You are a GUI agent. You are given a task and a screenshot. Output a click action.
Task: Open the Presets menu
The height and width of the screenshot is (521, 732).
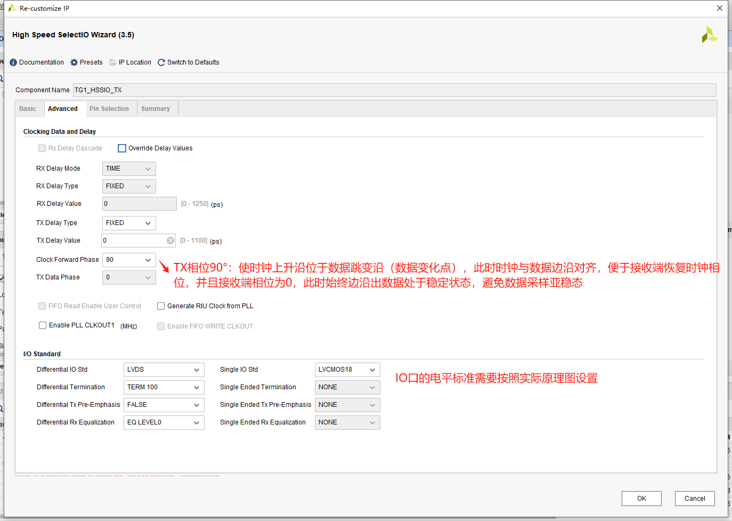point(91,62)
